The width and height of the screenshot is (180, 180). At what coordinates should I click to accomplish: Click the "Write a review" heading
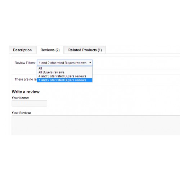point(26,92)
